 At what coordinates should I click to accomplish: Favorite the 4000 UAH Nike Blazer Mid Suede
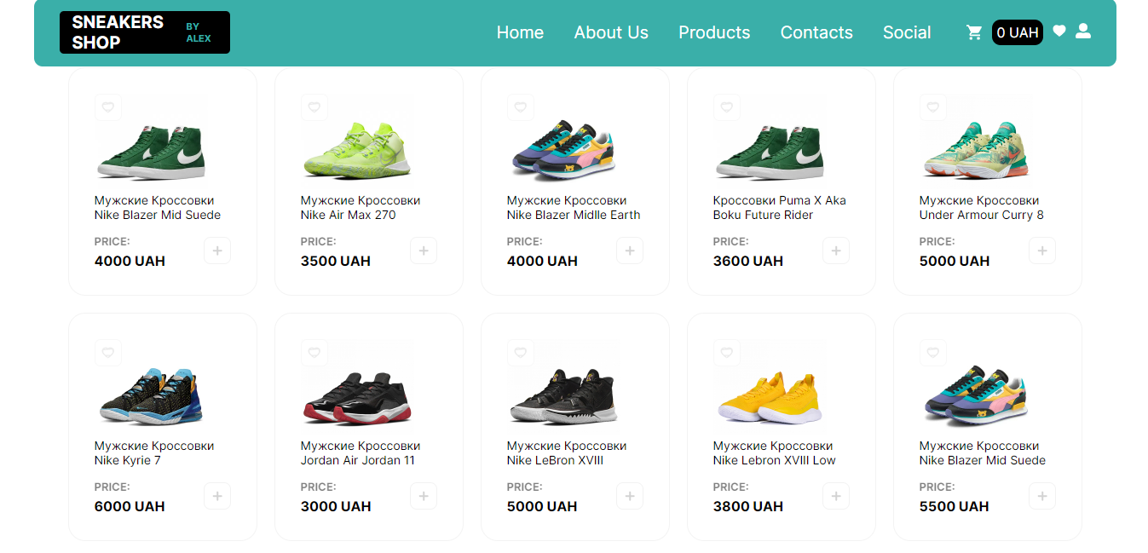point(108,107)
